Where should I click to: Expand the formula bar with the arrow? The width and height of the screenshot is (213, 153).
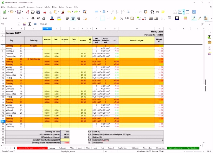(202, 24)
